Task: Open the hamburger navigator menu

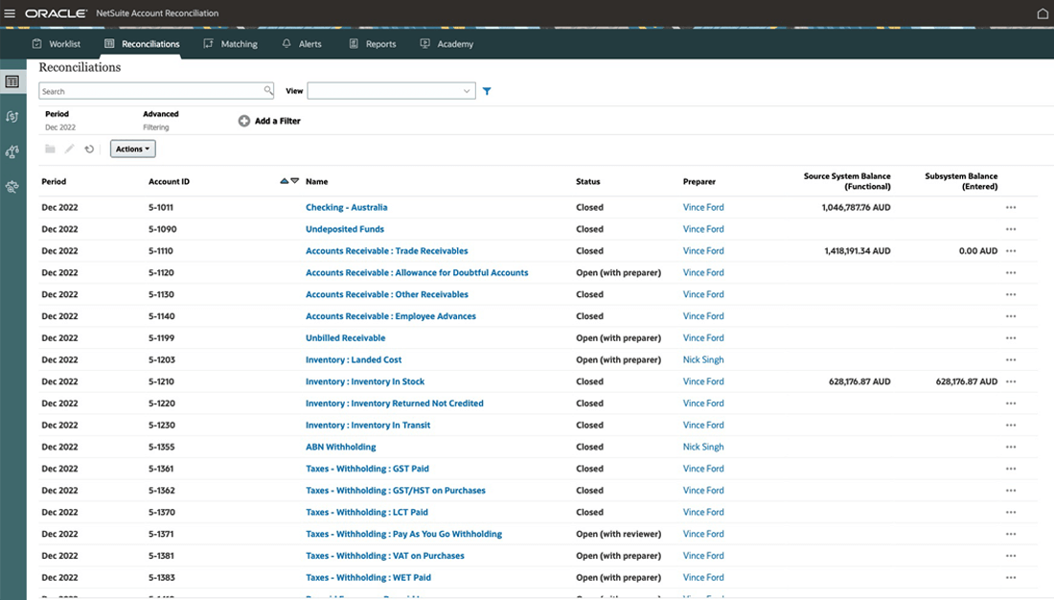Action: point(10,13)
